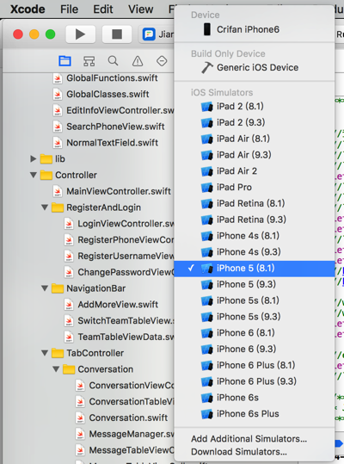The width and height of the screenshot is (344, 464).
Task: Click the Generic iOS Device hammer icon
Action: coord(207,67)
